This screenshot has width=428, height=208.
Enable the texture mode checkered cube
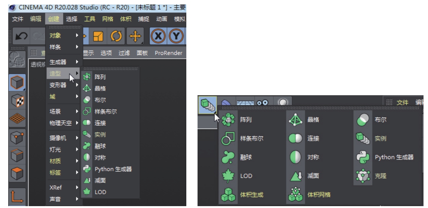(x=17, y=101)
